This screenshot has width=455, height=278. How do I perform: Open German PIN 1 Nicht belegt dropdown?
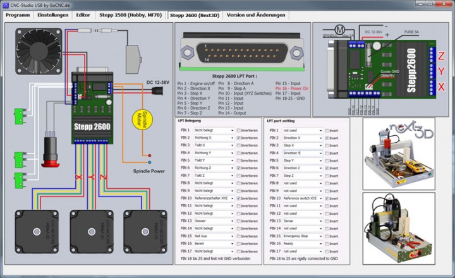(214, 131)
